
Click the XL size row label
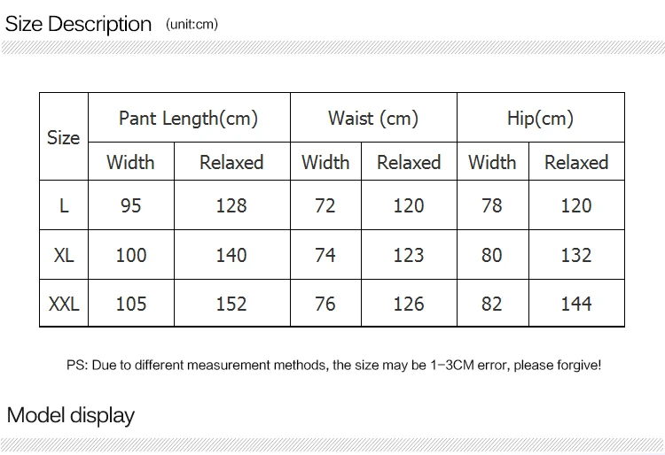(64, 255)
